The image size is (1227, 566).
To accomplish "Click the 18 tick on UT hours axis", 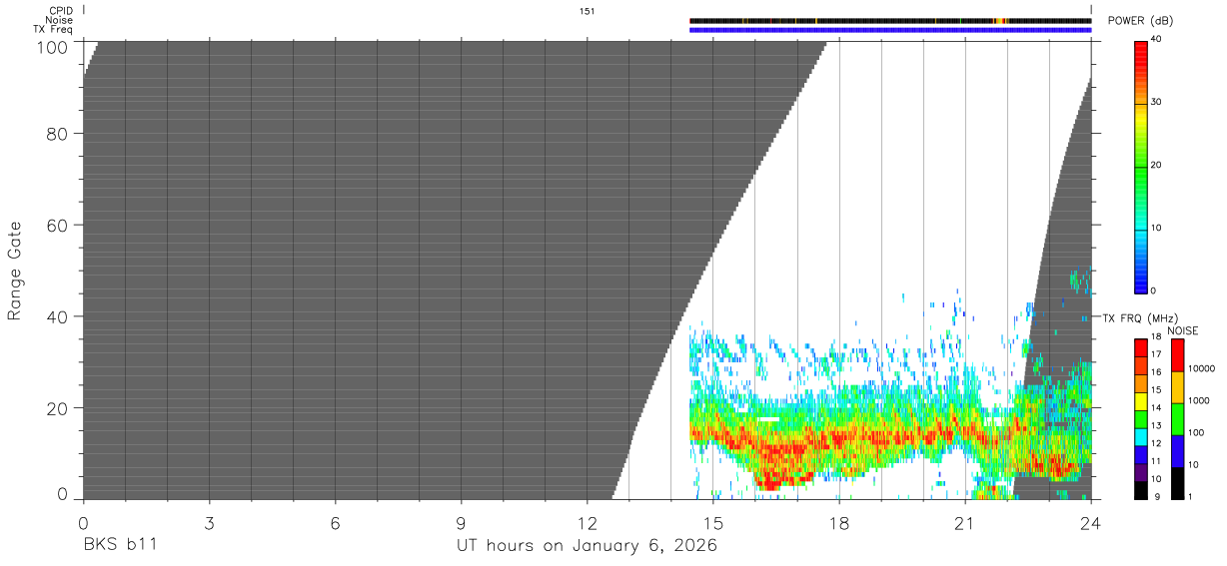I will coord(839,523).
